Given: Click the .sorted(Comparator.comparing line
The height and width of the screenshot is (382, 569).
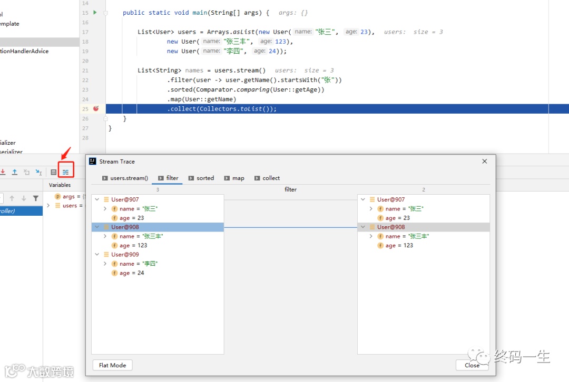Looking at the screenshot, I should pos(246,89).
